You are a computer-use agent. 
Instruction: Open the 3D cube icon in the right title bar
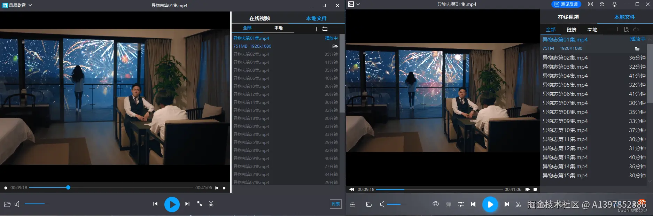click(602, 4)
